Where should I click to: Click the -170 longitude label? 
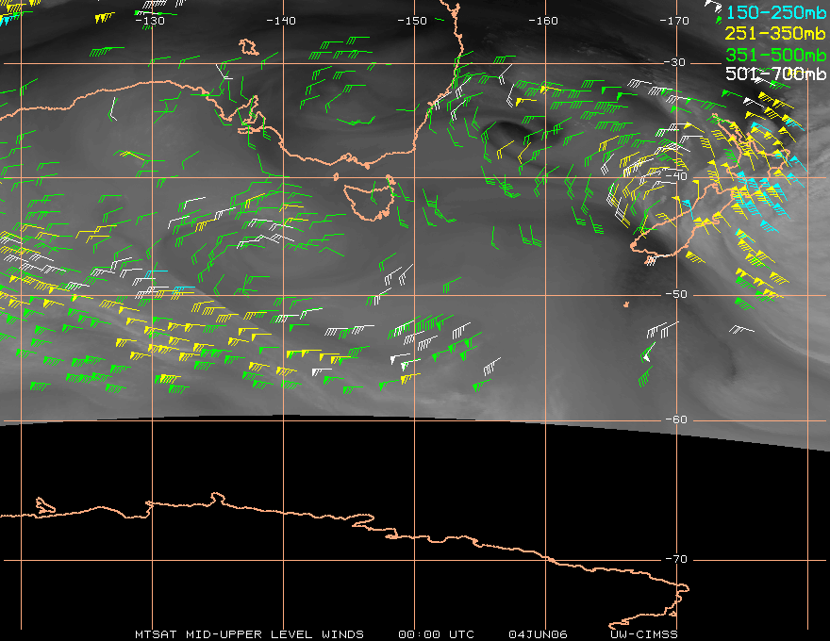tap(674, 21)
